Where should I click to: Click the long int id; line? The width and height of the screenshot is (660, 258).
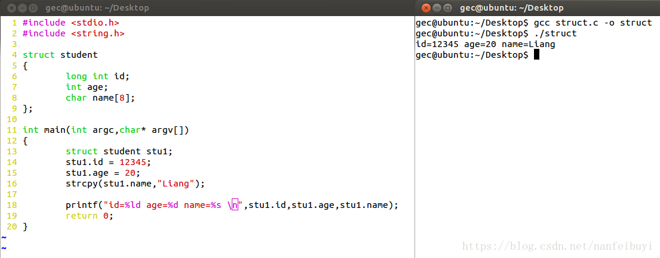[98, 76]
